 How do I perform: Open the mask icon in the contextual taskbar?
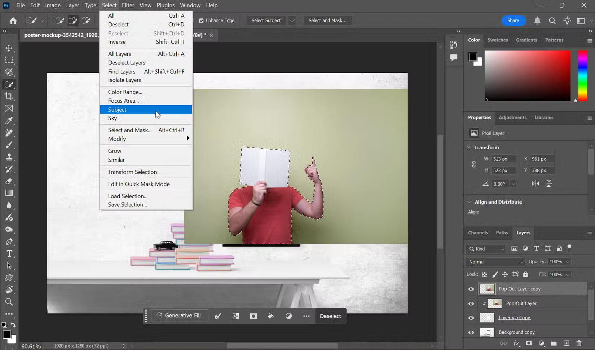pyautogui.click(x=253, y=316)
